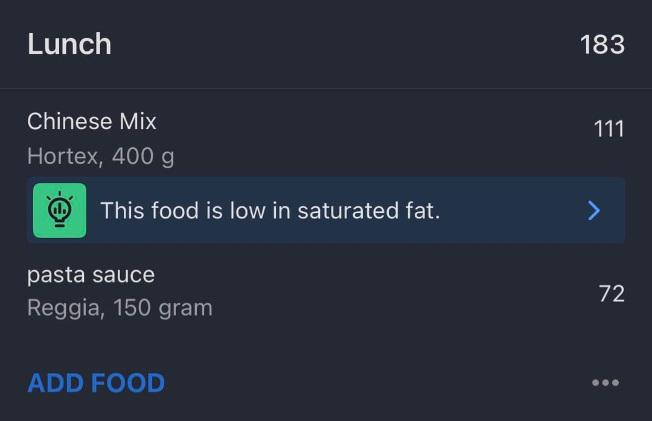Select the Lunch meal heading
This screenshot has height=421, width=652.
[69, 45]
